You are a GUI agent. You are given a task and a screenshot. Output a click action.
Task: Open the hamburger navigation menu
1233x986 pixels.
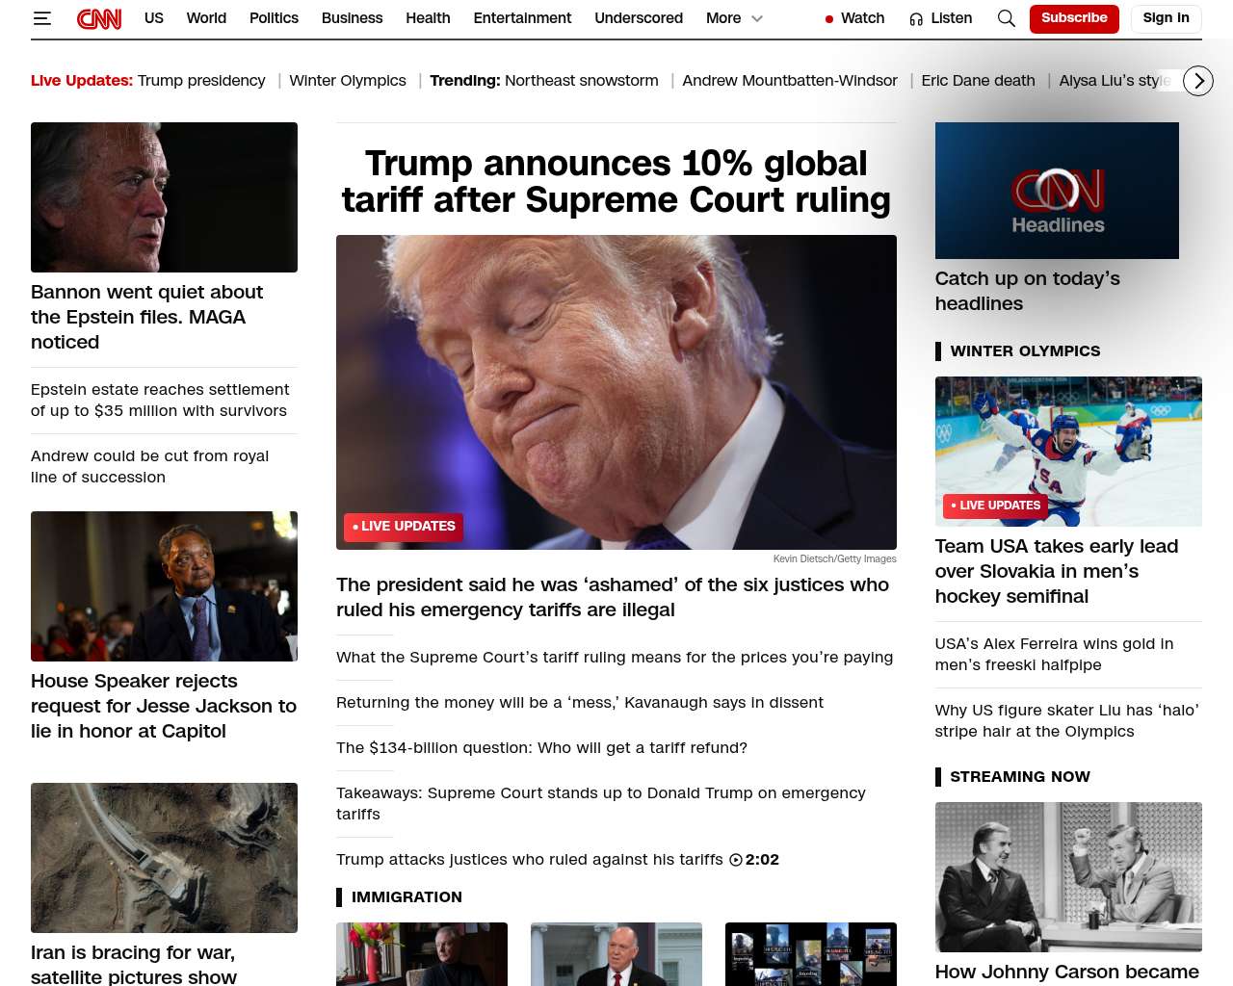(x=41, y=18)
